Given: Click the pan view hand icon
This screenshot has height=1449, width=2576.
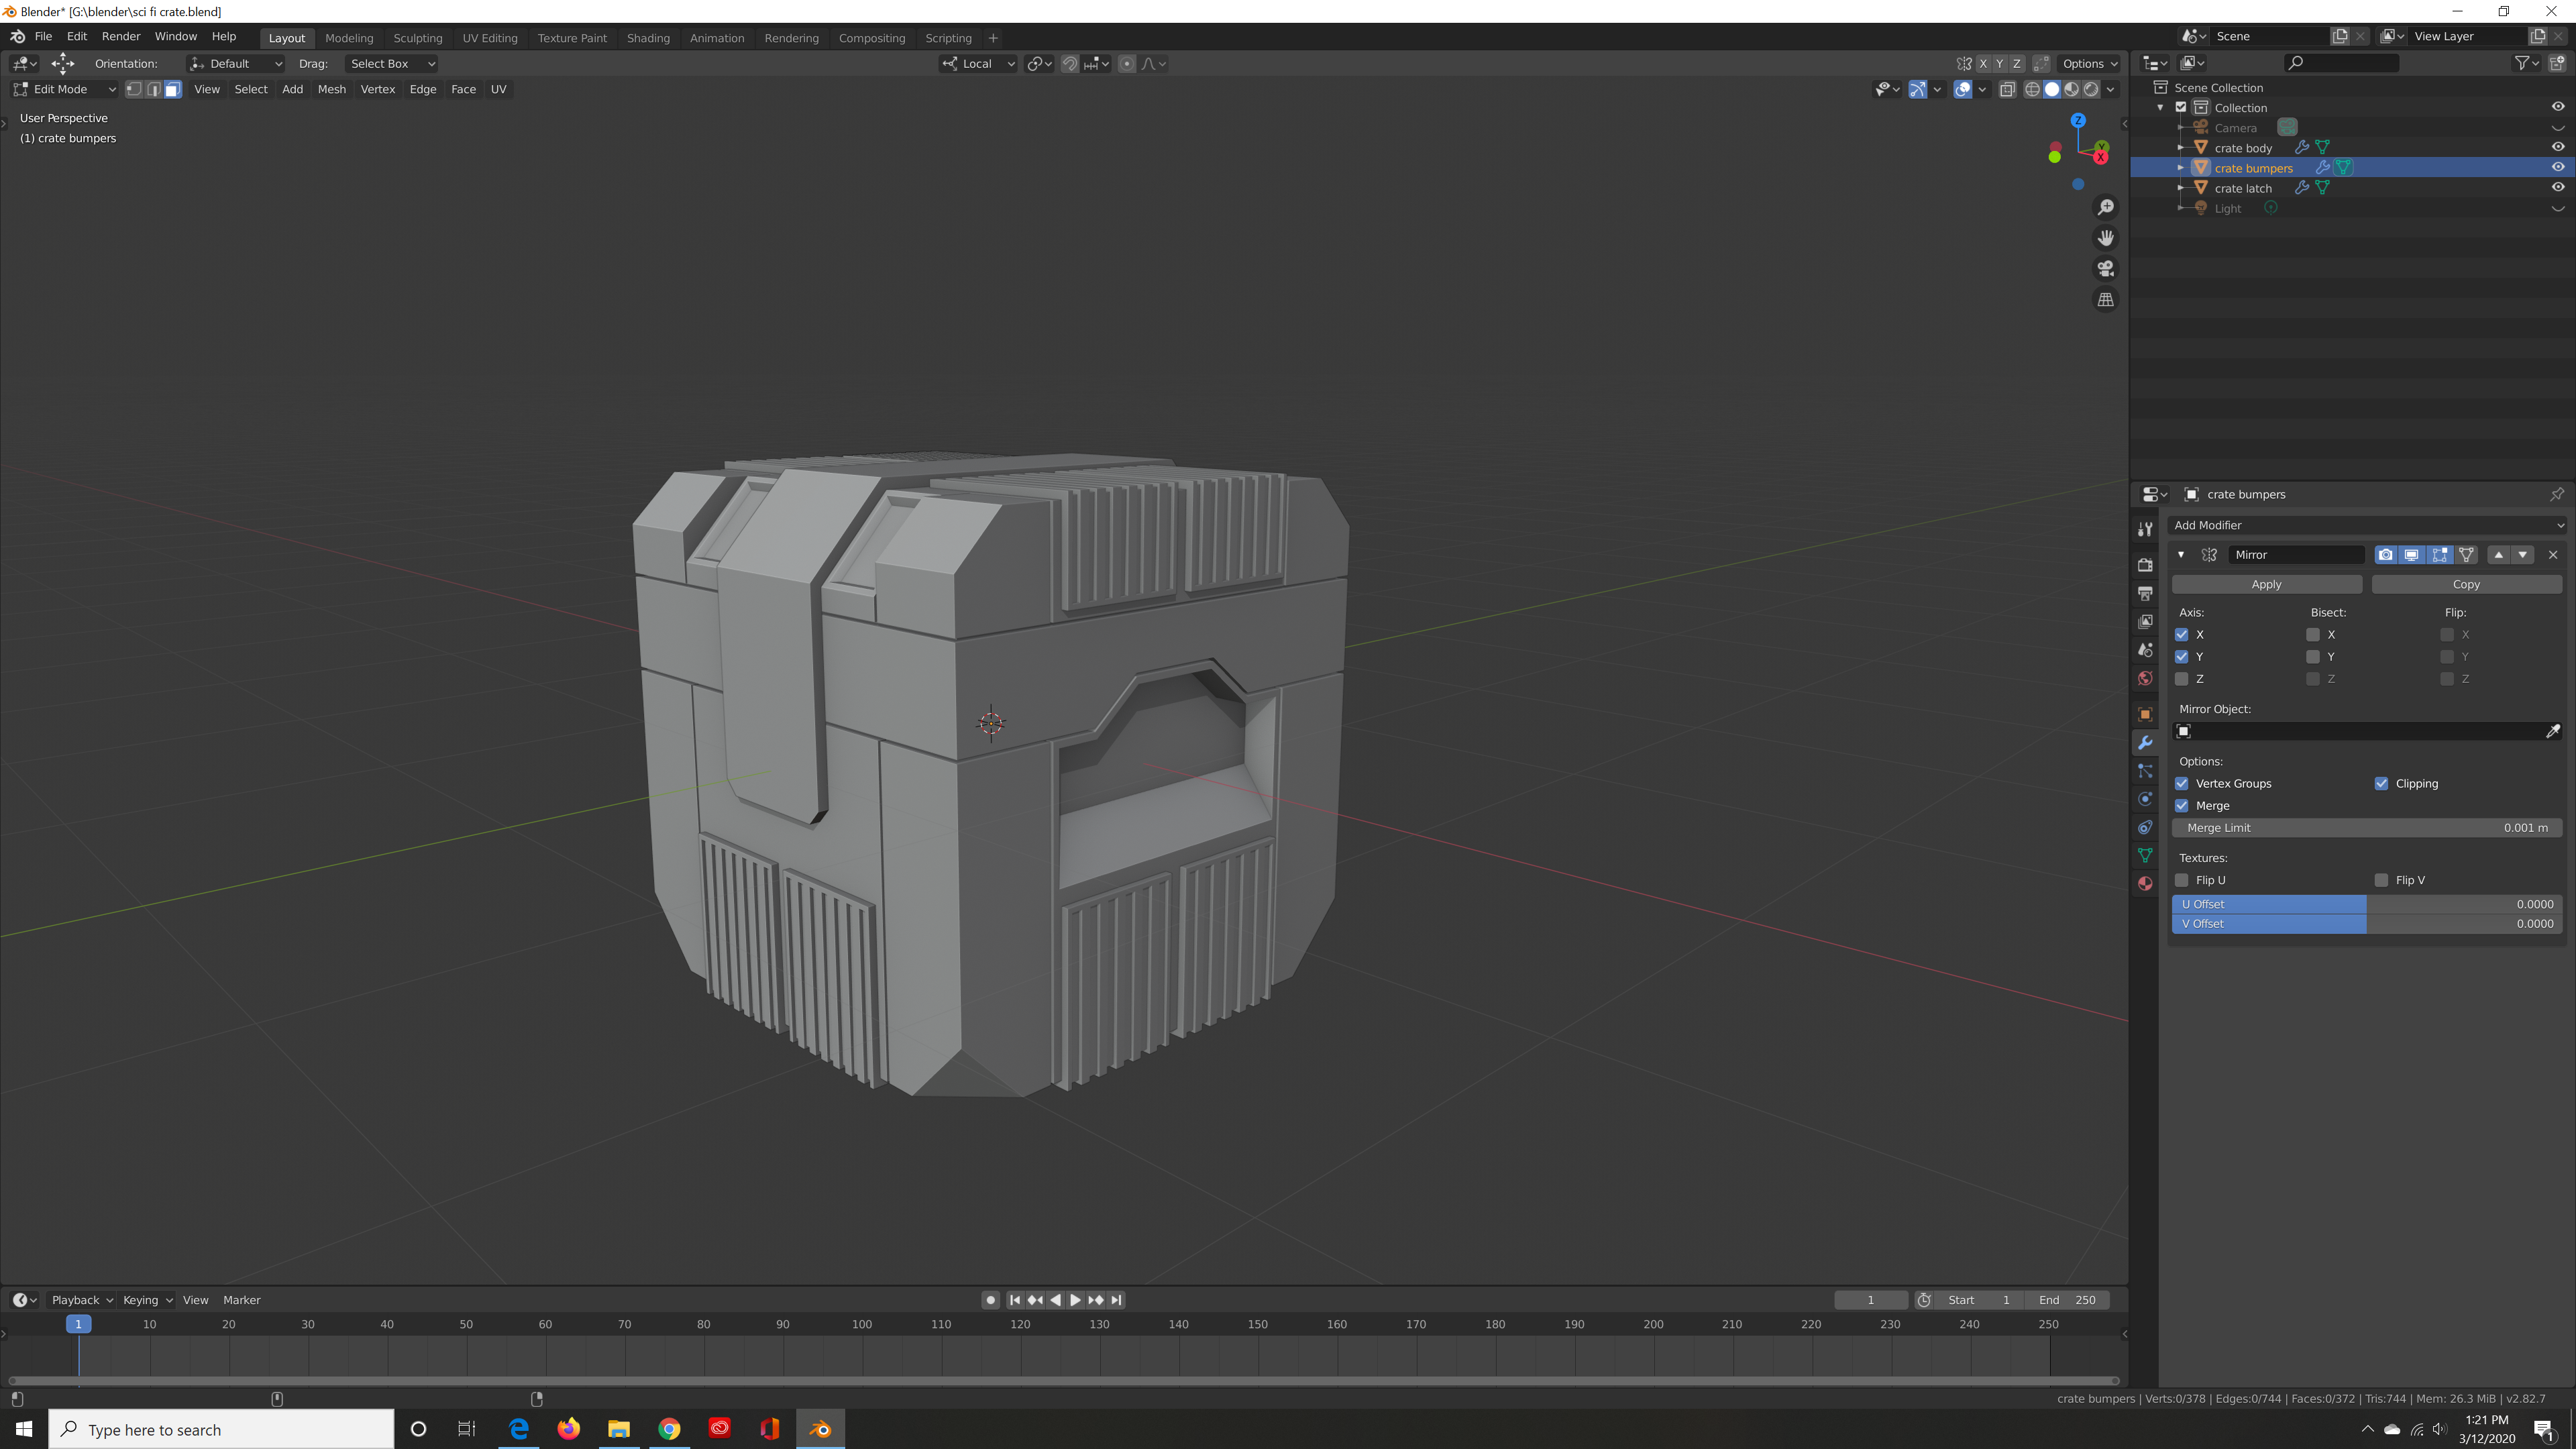Looking at the screenshot, I should point(2105,238).
